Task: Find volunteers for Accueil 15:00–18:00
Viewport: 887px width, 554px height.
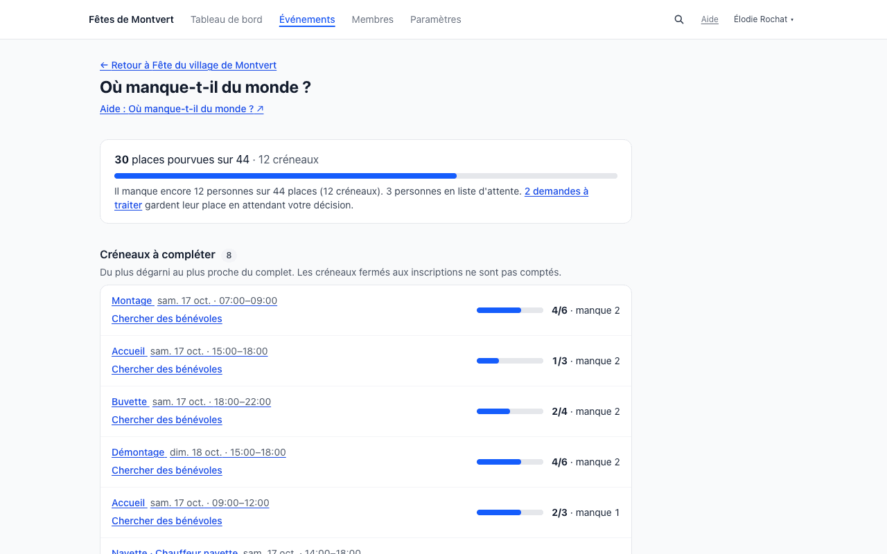Action: [x=167, y=369]
